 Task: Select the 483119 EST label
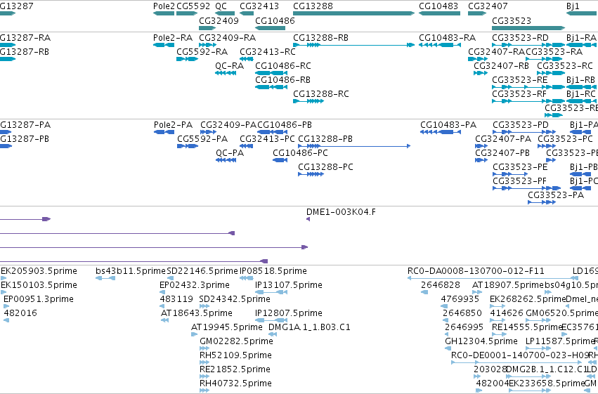click(176, 299)
